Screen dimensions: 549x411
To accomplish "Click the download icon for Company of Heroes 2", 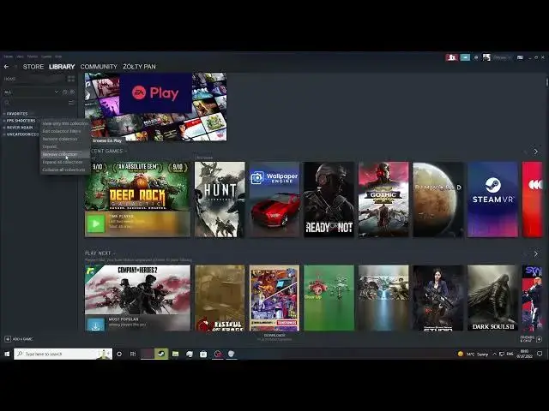I will point(95,325).
